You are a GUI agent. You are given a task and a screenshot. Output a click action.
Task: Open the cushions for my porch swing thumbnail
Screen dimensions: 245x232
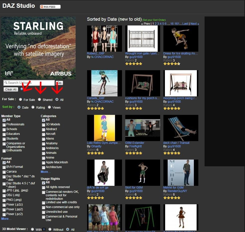point(142,83)
